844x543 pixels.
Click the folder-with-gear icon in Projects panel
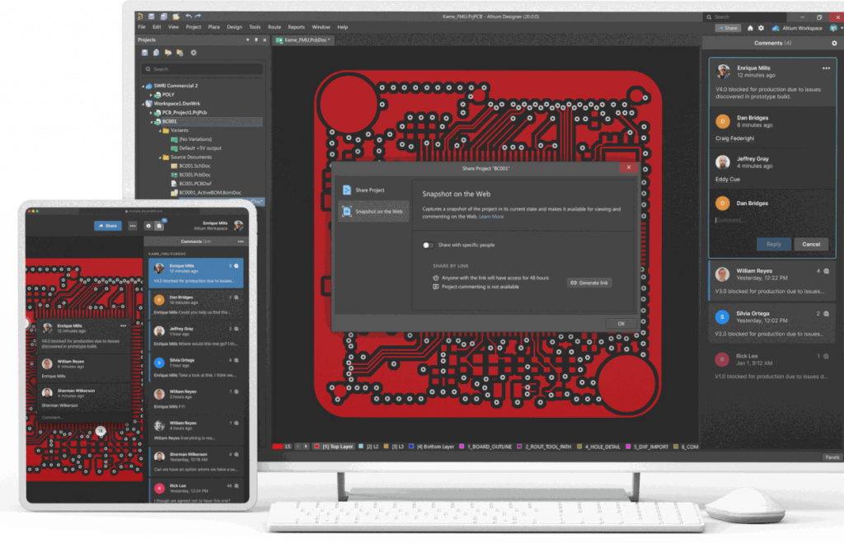tap(180, 53)
